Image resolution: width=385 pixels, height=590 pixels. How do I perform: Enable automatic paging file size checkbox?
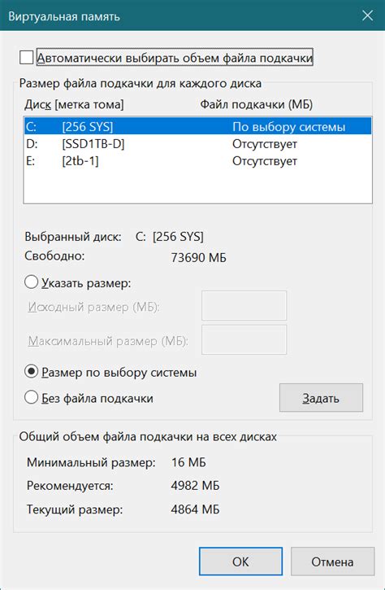(x=27, y=58)
